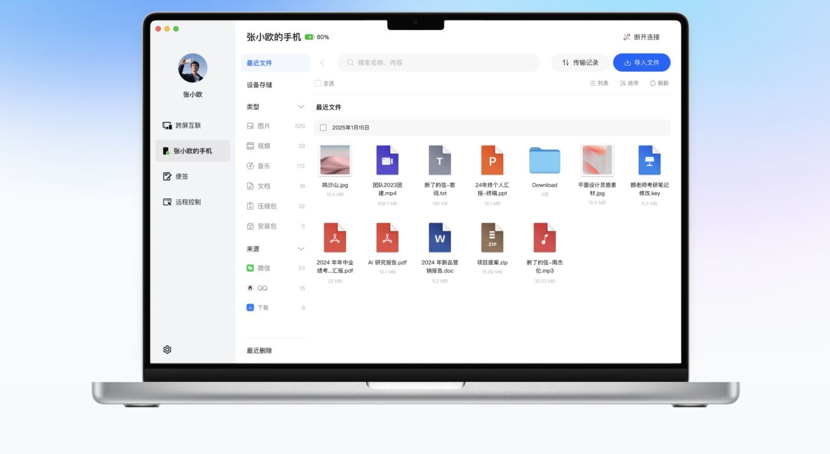
Task: Show files from 下载 source
Action: 276,307
